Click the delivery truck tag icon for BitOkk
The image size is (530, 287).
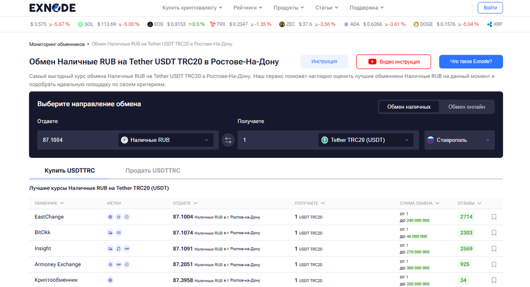pyautogui.click(x=110, y=233)
